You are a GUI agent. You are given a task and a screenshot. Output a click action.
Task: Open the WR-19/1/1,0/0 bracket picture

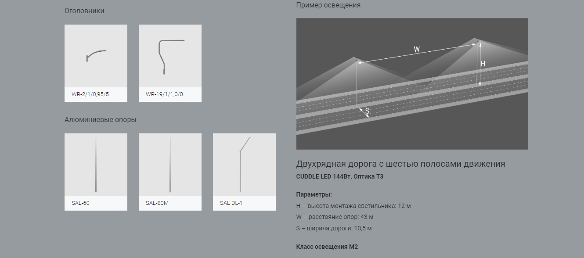tap(170, 56)
